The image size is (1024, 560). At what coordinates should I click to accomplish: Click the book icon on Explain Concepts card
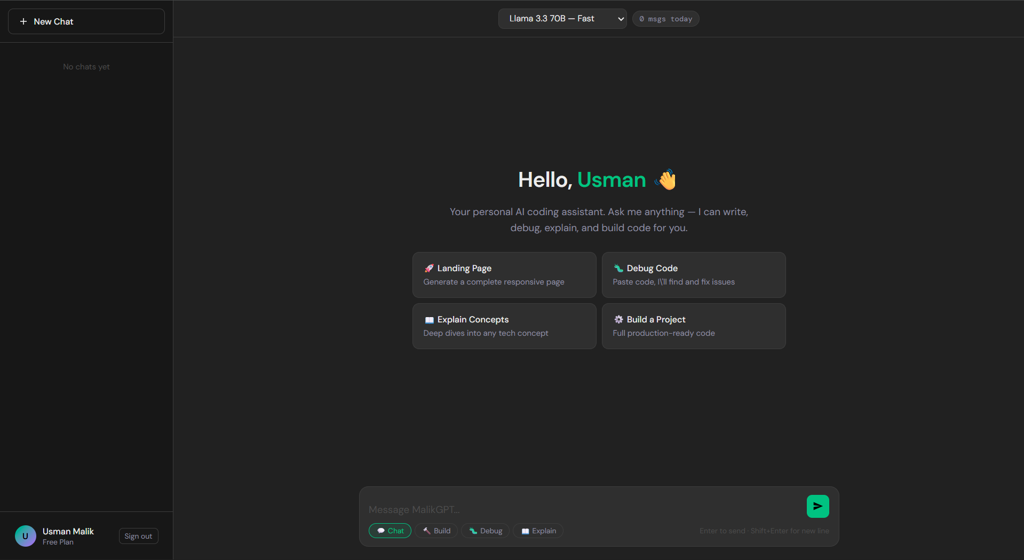tap(428, 319)
